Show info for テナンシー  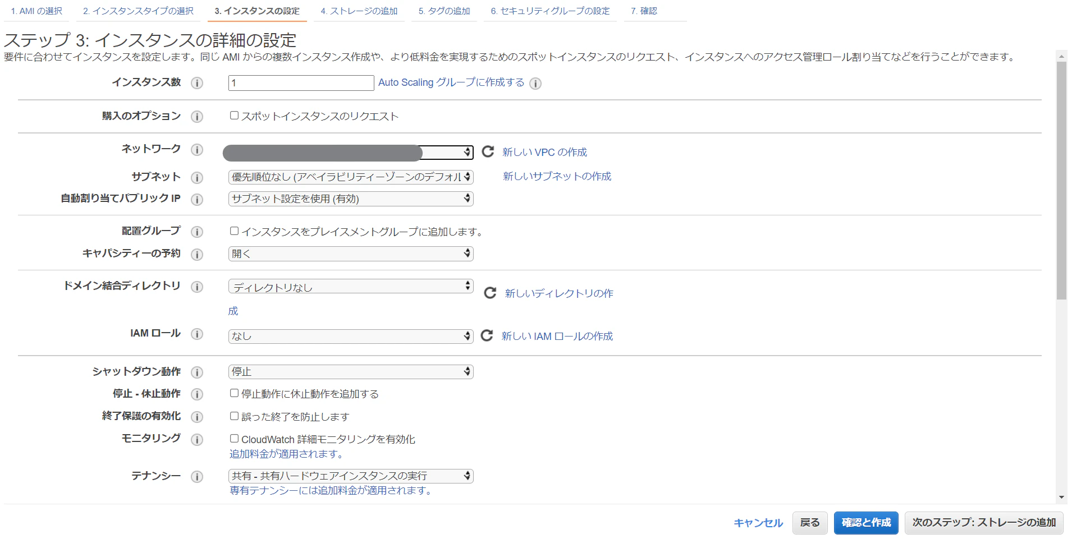(x=197, y=477)
